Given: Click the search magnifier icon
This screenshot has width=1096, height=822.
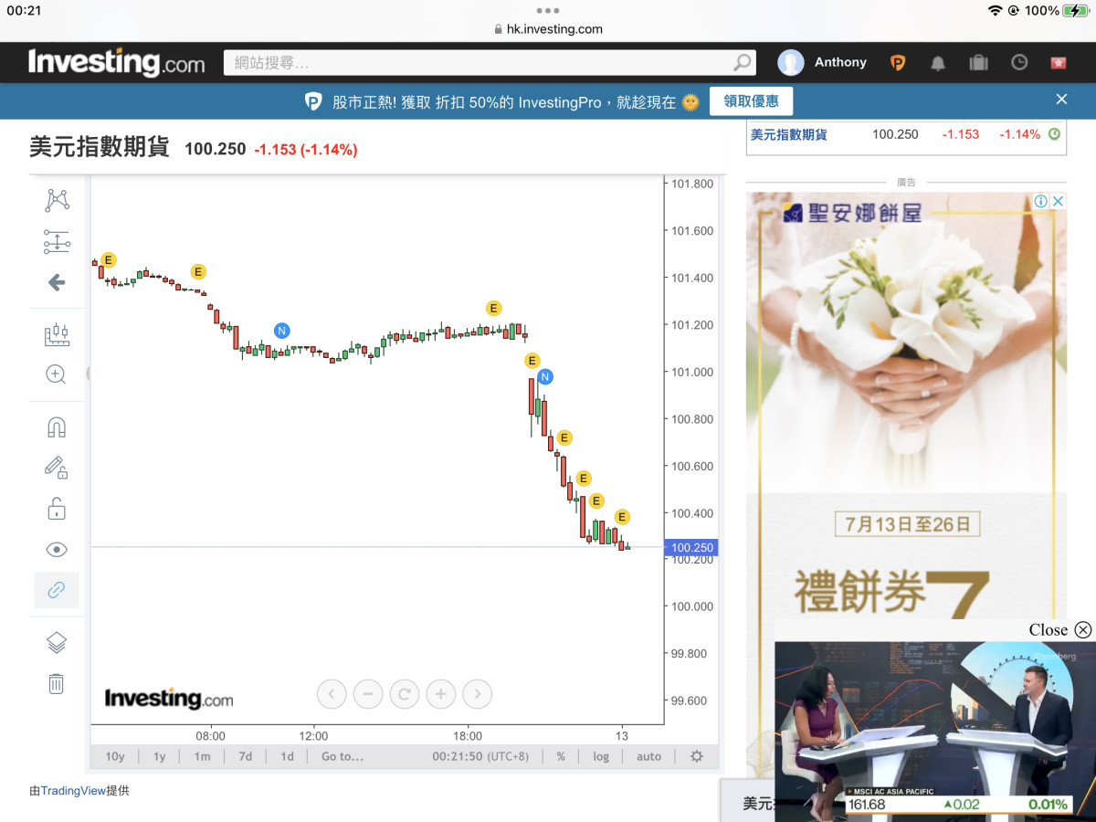Looking at the screenshot, I should click(x=743, y=62).
